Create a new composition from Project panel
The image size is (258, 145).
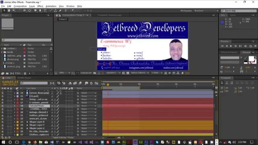12,73
